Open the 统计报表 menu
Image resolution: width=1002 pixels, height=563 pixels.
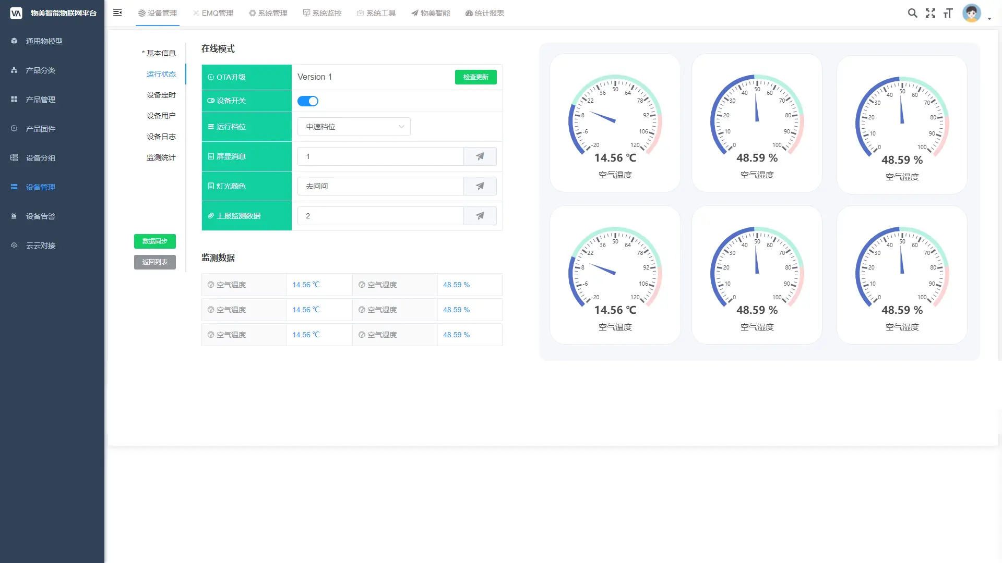484,13
